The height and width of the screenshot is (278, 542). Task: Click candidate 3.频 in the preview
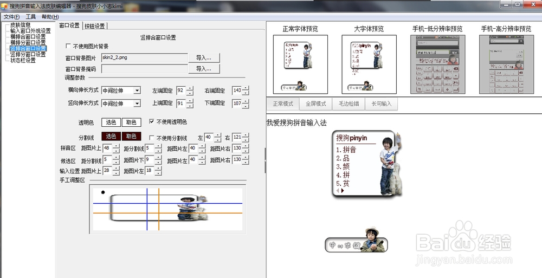click(x=343, y=167)
